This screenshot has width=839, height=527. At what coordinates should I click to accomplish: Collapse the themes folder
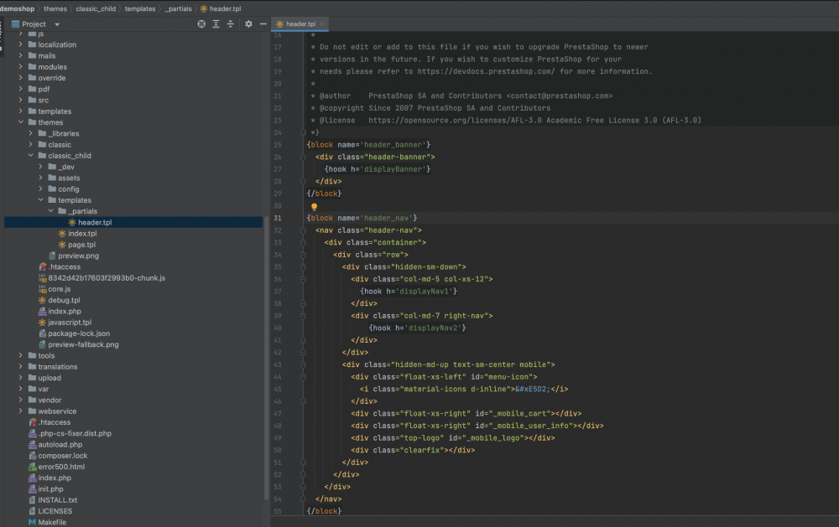(x=20, y=122)
